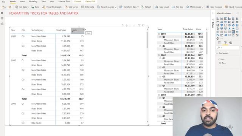Screen dimensions: 242x136
Task: Switch to the Insert ribbon tab
Action: 22,2
